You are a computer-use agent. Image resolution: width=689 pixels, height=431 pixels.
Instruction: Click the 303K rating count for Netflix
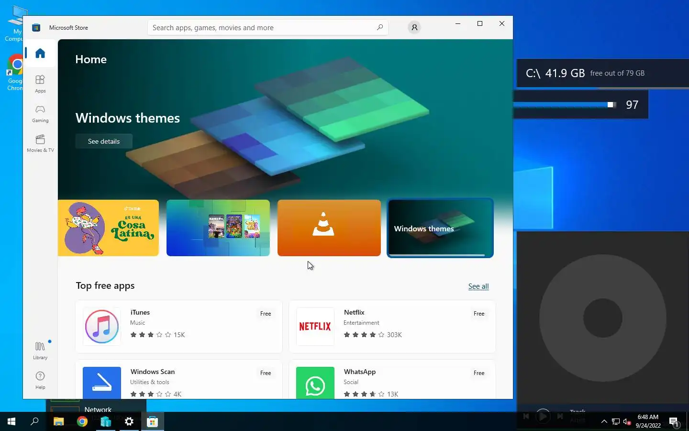pos(394,335)
